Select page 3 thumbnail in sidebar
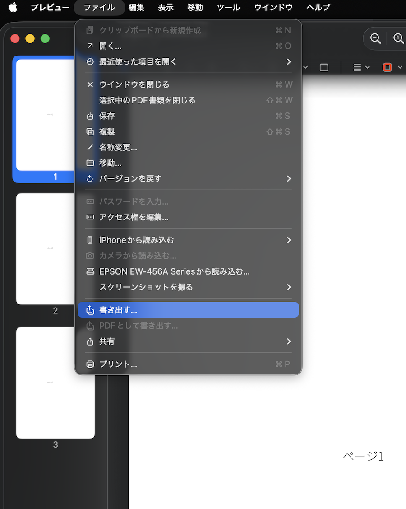The width and height of the screenshot is (406, 509). tap(55, 383)
